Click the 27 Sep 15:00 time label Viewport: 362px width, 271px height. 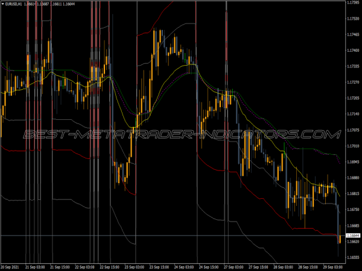pos(258,267)
